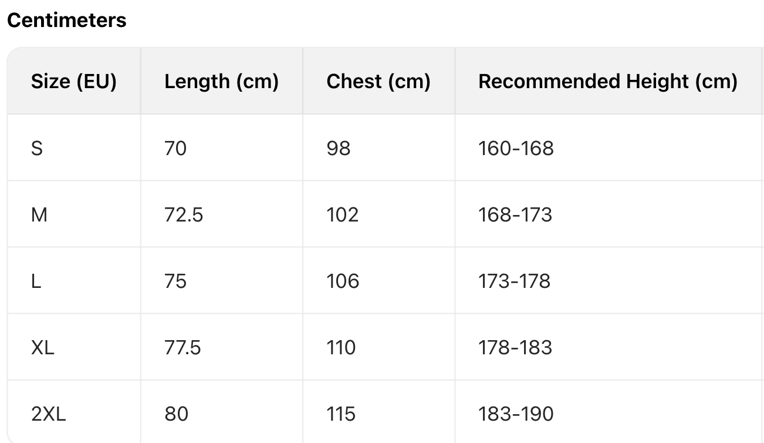The image size is (764, 443).
Task: Select the 160-168 recommended height cell
Action: coord(516,148)
